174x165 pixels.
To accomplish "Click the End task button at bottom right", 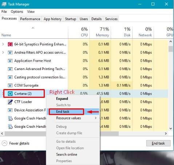I will pyautogui.click(x=158, y=143).
